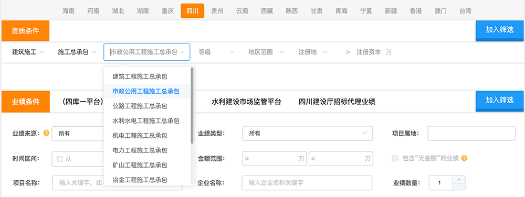Click 加入筛选 in the 业绩条件 section
This screenshot has width=525, height=197.
[x=500, y=101]
